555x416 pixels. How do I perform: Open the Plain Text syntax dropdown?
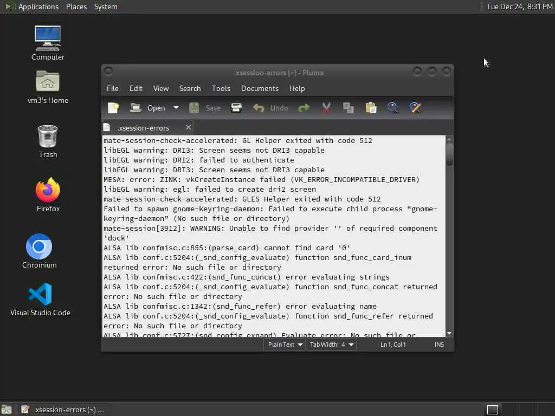click(285, 344)
